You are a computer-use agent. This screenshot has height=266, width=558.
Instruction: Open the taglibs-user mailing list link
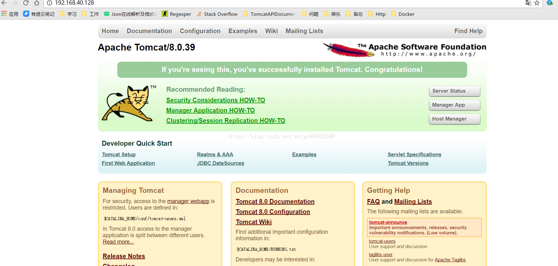(380, 255)
